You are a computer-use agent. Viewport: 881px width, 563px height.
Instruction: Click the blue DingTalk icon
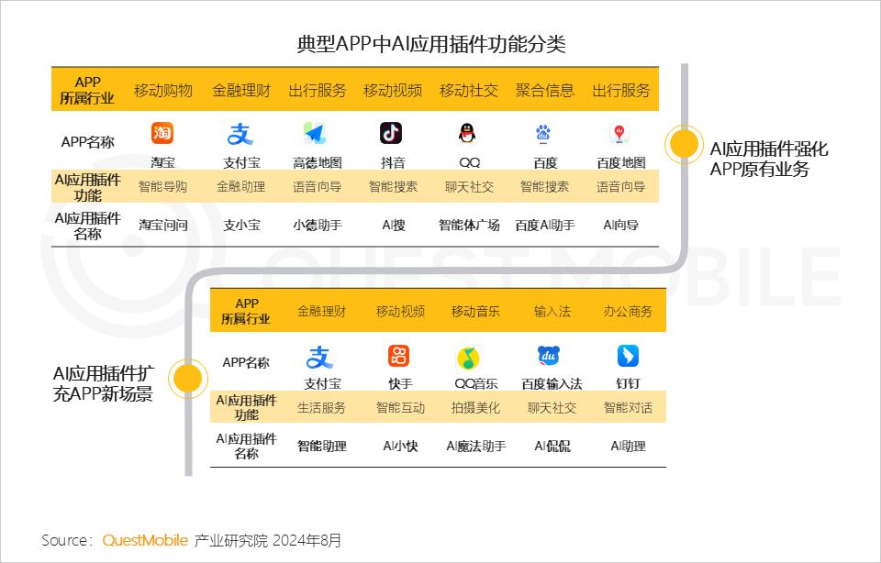(x=628, y=355)
